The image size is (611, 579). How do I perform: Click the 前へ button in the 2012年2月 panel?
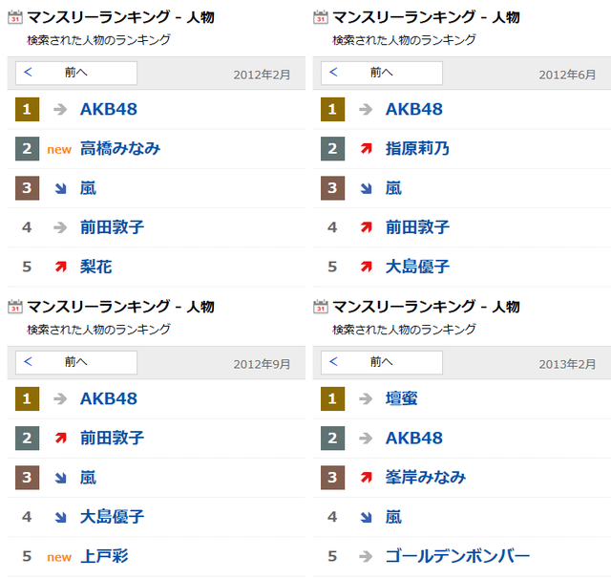[76, 73]
